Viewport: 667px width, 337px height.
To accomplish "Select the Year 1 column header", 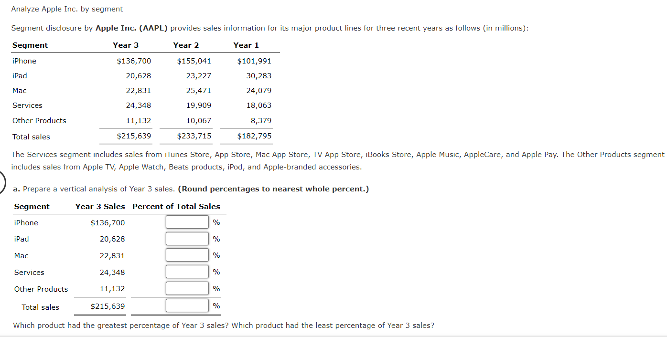I will (x=246, y=45).
